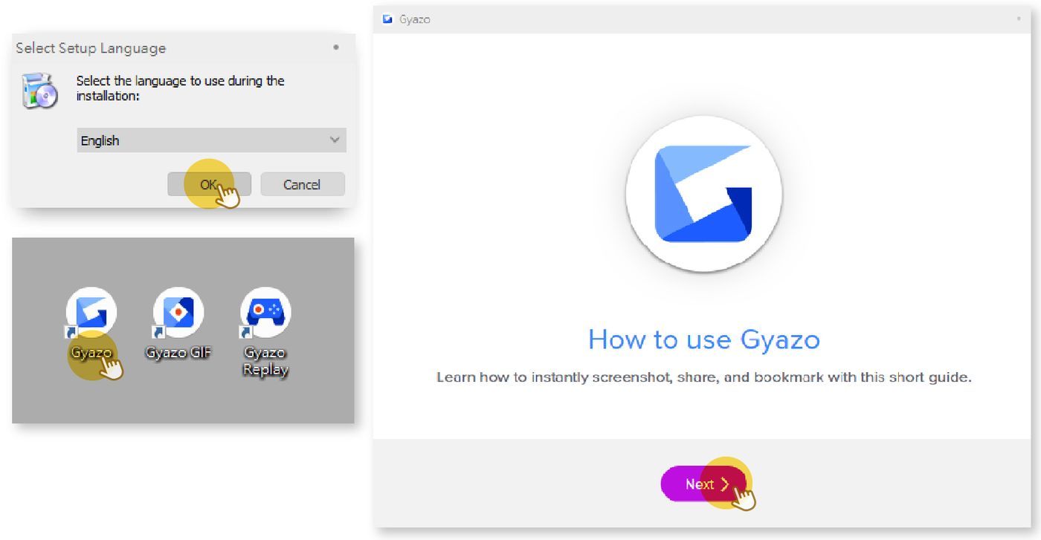Open the Gyazo desktop shortcut
The image size is (1041, 540).
click(91, 325)
